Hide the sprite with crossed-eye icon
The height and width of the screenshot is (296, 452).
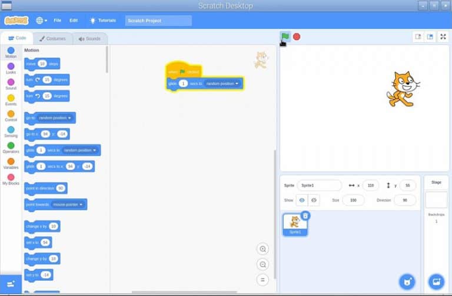(314, 200)
